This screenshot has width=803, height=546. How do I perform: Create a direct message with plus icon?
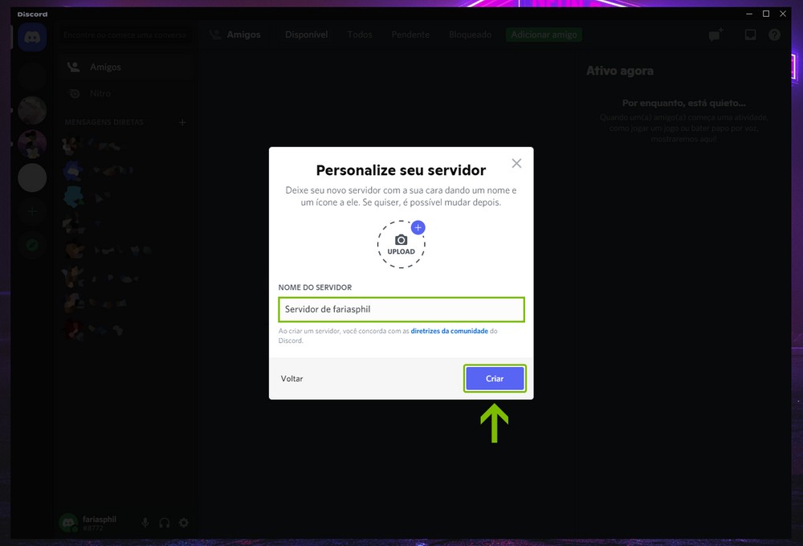(x=182, y=122)
